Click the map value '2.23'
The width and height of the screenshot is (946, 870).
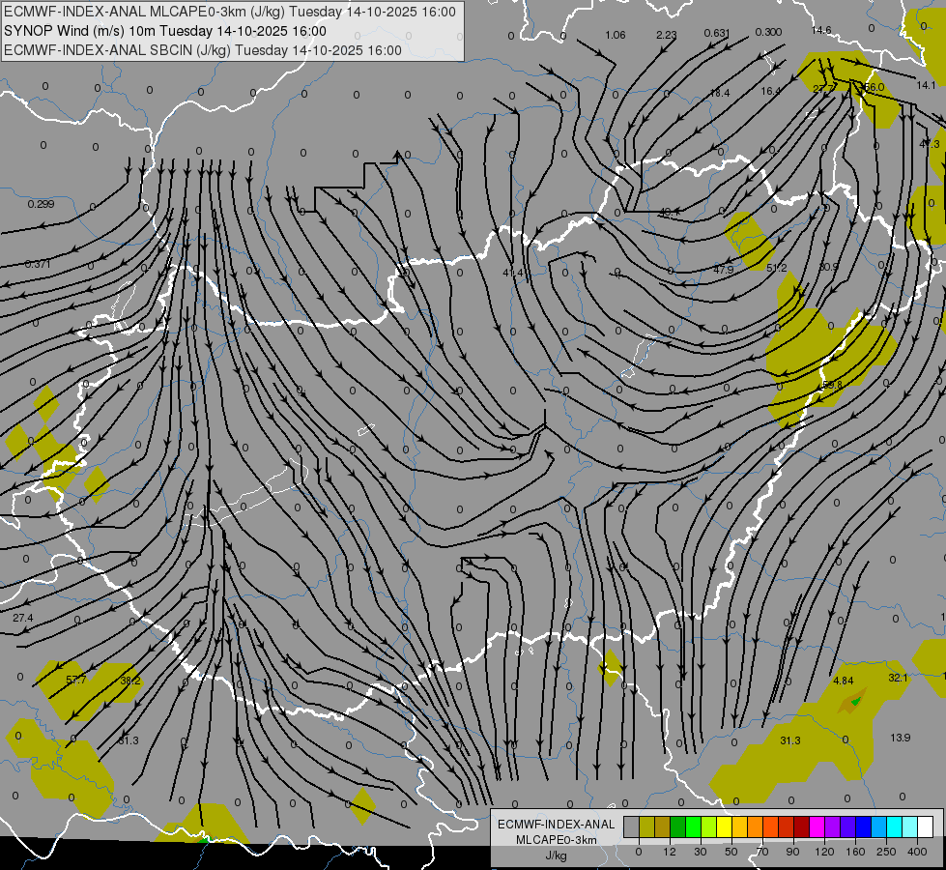click(666, 35)
